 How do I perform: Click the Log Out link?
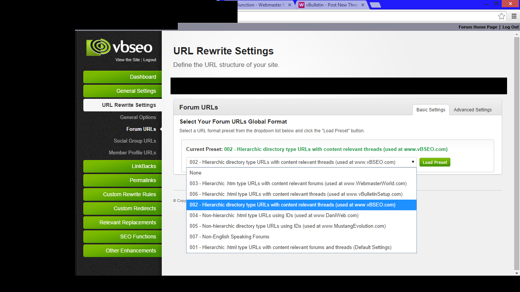point(510,27)
